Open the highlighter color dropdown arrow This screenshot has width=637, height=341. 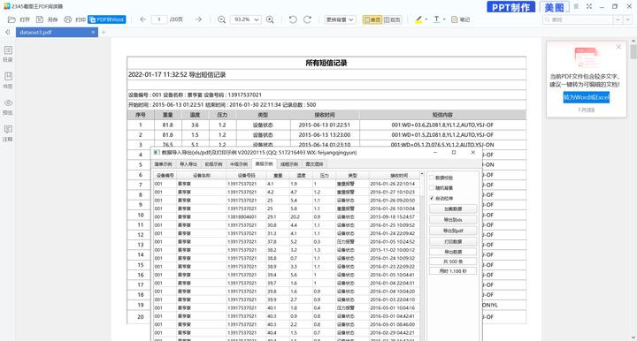tap(426, 19)
